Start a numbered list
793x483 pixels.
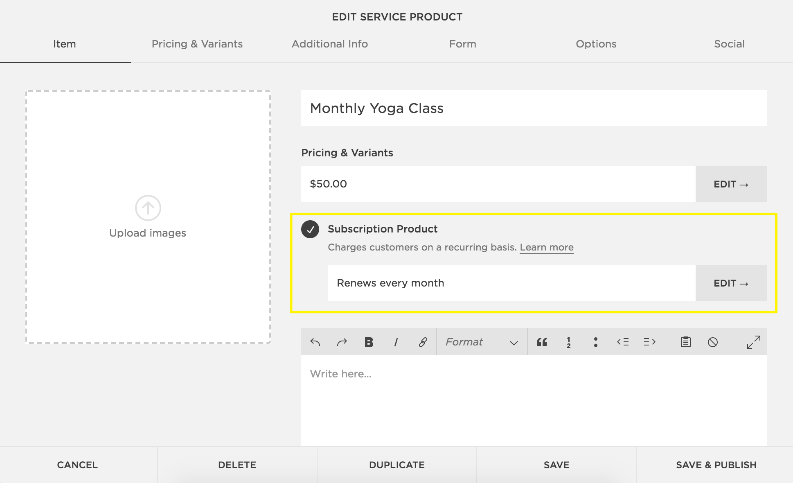(569, 342)
